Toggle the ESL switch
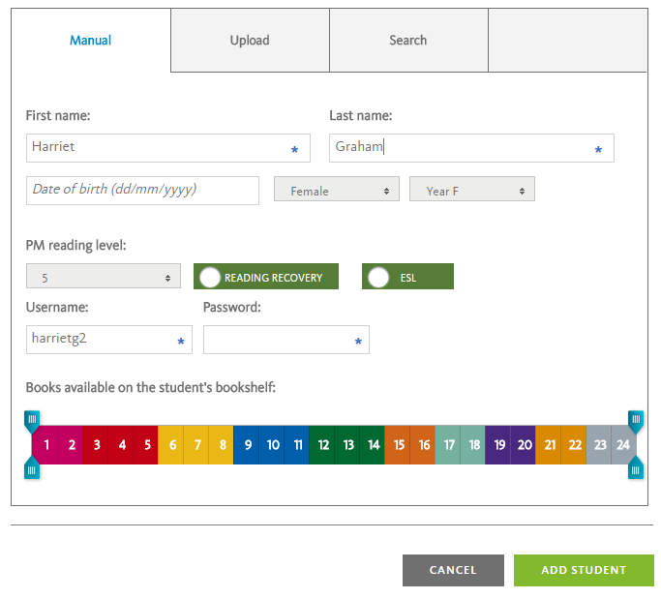 click(407, 277)
